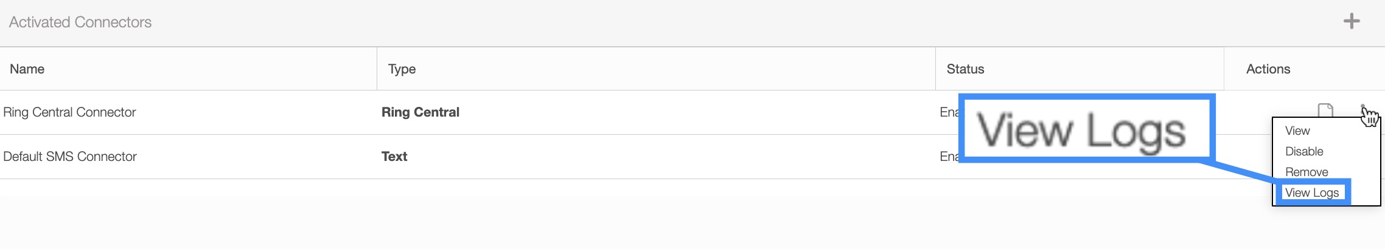1385x249 pixels.
Task: Click the status cell of Default SMS Connector
Action: click(x=949, y=157)
